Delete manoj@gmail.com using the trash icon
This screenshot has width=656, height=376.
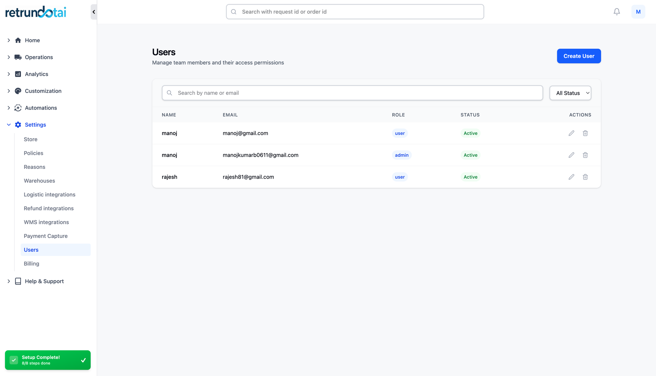[x=585, y=133]
